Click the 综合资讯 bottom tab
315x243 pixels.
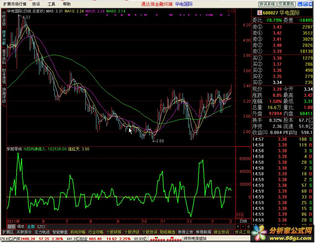click(221, 232)
